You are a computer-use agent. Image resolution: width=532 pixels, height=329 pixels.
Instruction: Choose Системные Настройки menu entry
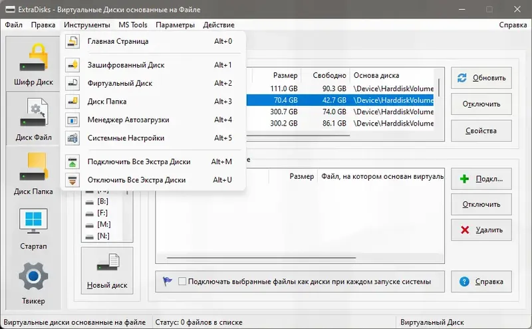click(153, 138)
